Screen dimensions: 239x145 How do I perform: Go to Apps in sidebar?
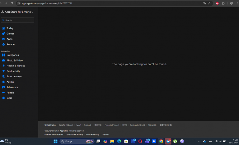pos(9,39)
